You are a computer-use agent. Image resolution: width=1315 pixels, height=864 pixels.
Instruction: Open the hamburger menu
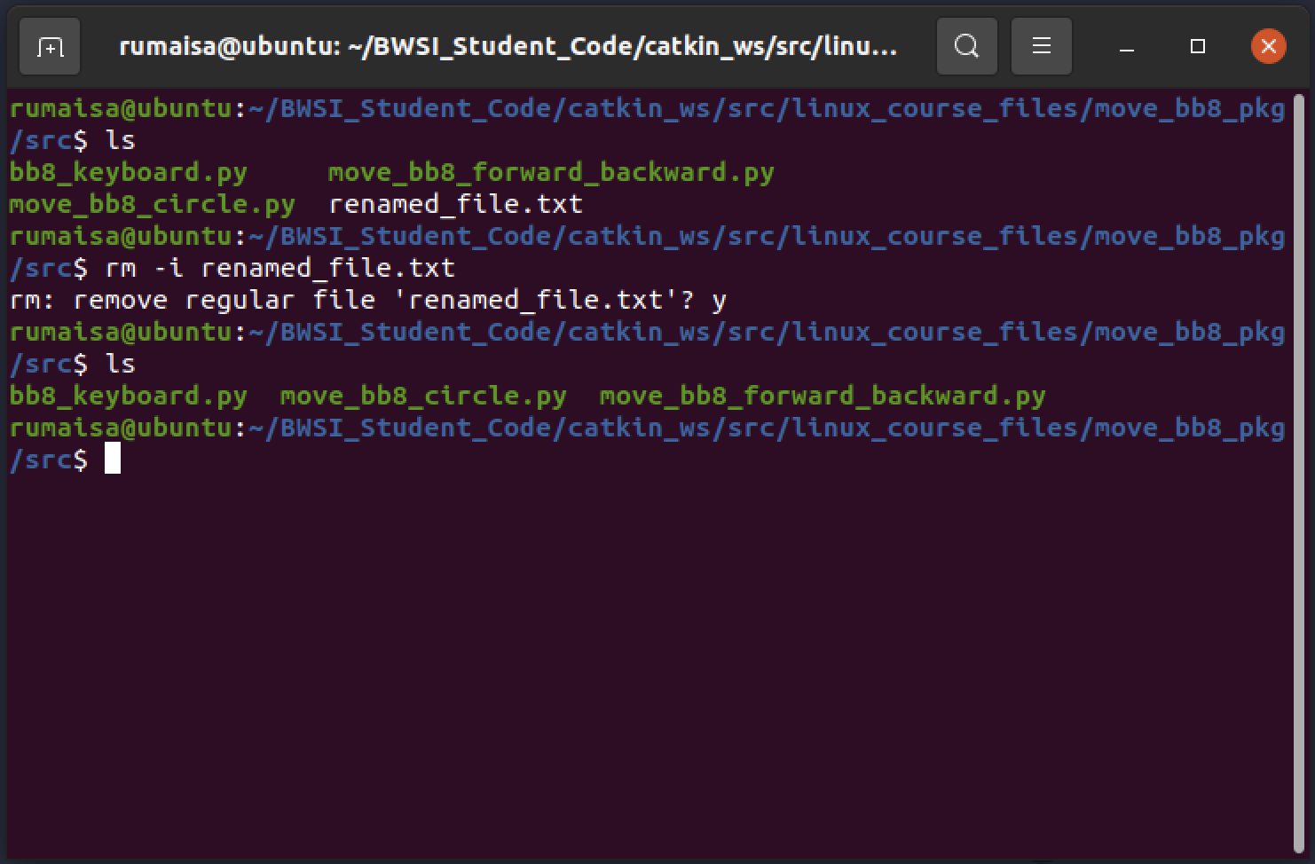point(1042,46)
